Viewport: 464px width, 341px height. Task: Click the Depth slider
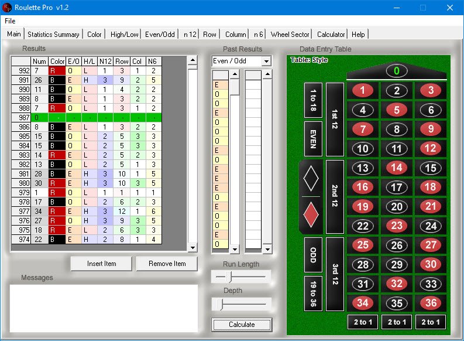241,304
